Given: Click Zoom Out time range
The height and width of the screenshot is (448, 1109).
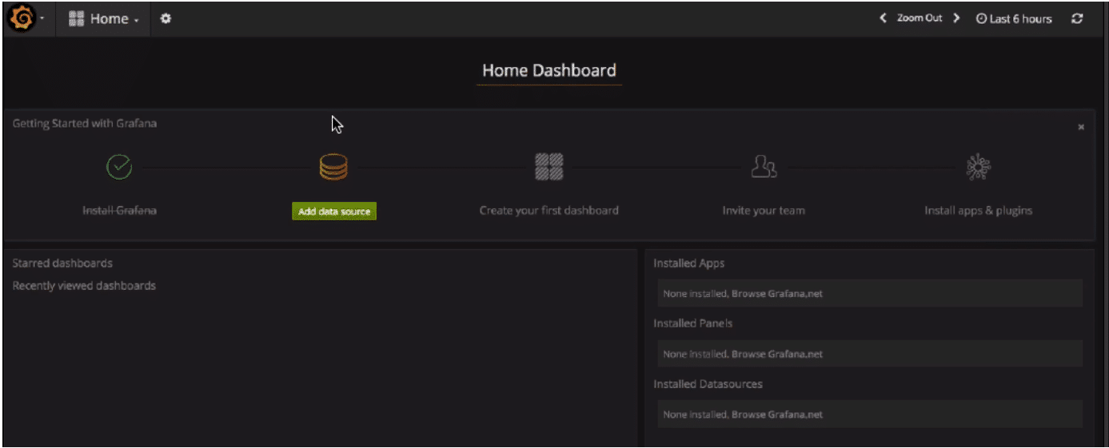Looking at the screenshot, I should click(920, 18).
